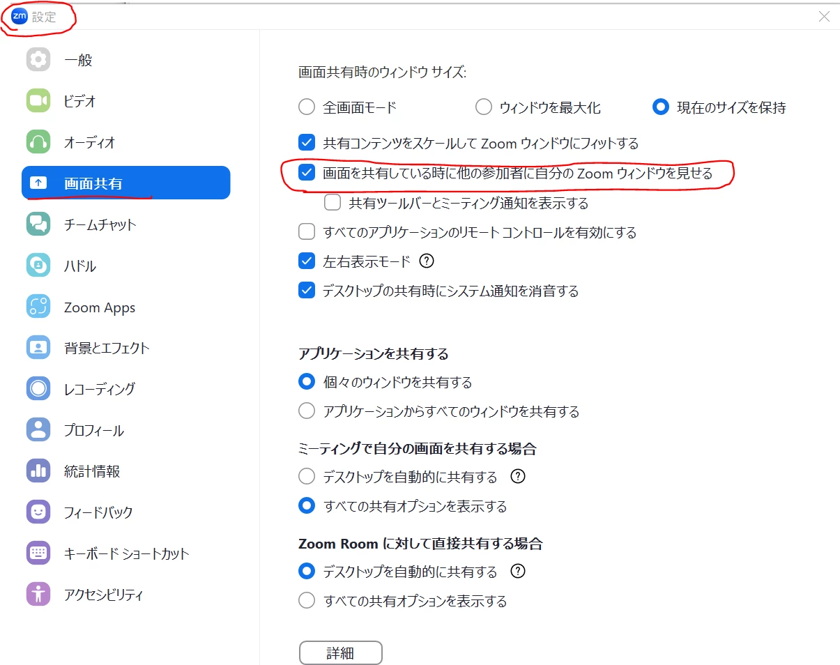Screen dimensions: 840x665
Task: Switch to the プロフィール tab
Action: coord(125,430)
